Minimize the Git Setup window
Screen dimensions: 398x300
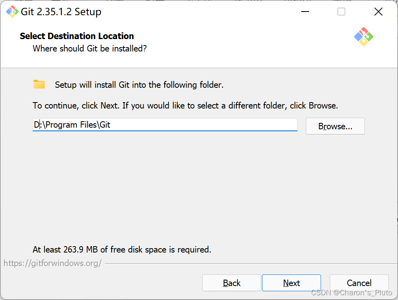click(x=305, y=12)
